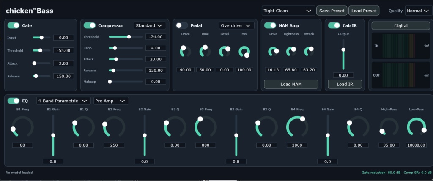Click the B3 Gain vertical slider
Image resolution: width=433 pixels, height=181 pixels.
tap(236, 135)
